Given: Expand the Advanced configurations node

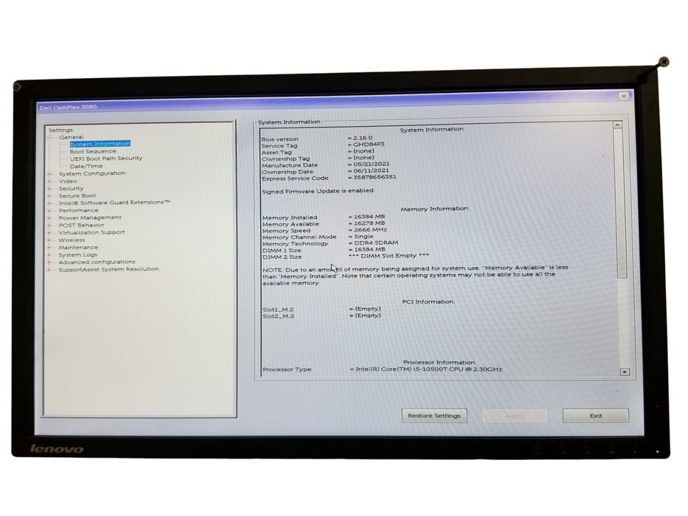Looking at the screenshot, I should pos(49,262).
